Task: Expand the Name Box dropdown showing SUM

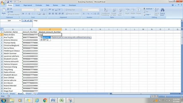Action: coord(20,21)
